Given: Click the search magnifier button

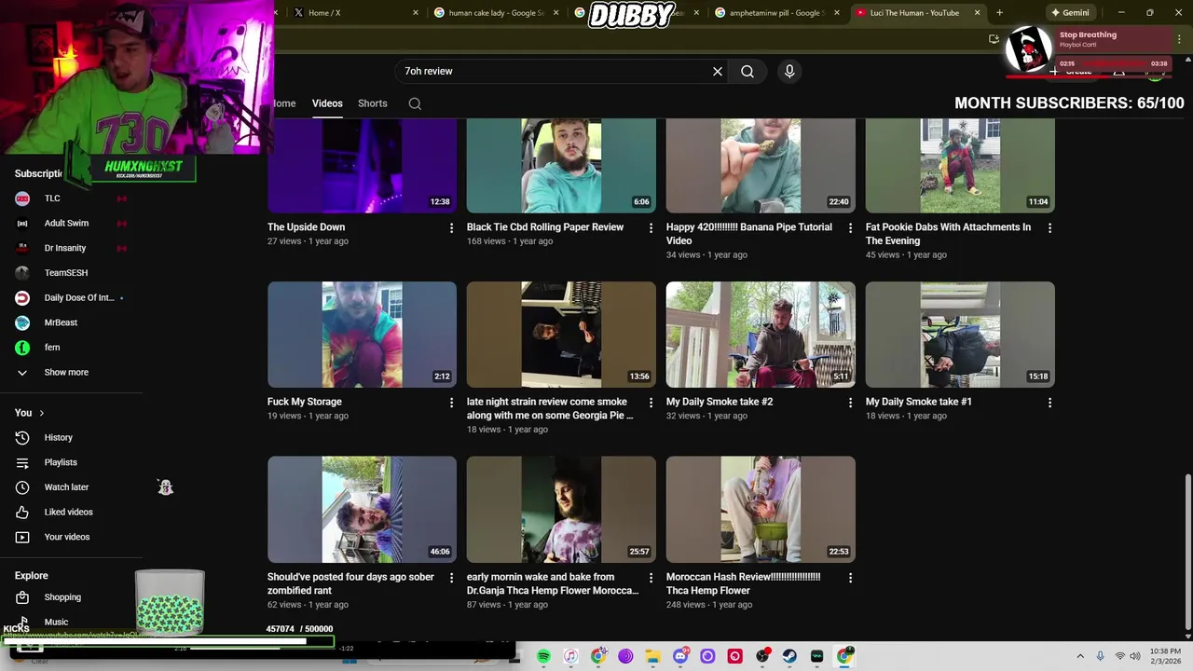Looking at the screenshot, I should click(x=747, y=71).
